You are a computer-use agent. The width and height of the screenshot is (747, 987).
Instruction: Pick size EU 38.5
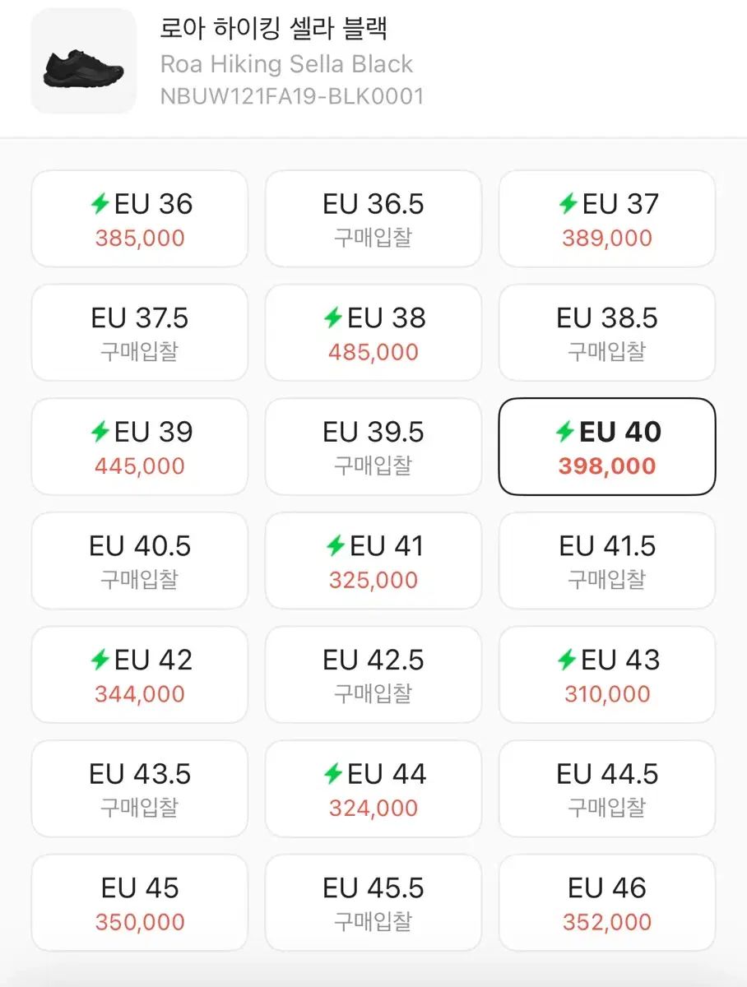click(607, 333)
